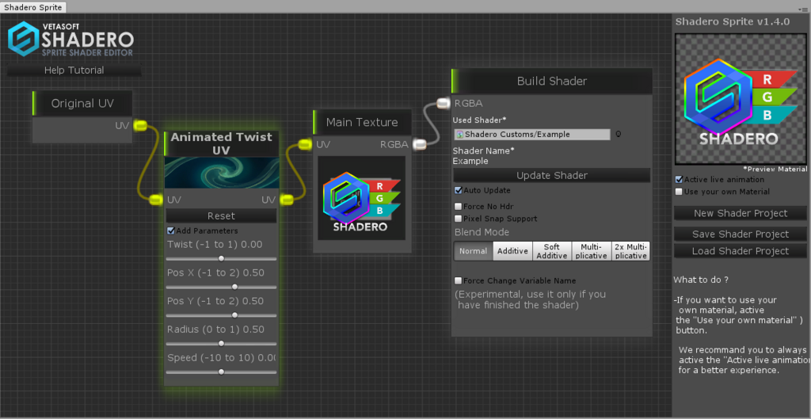Click the Original UV node's yellow UV output port
The width and height of the screenshot is (811, 419).
pyautogui.click(x=140, y=125)
